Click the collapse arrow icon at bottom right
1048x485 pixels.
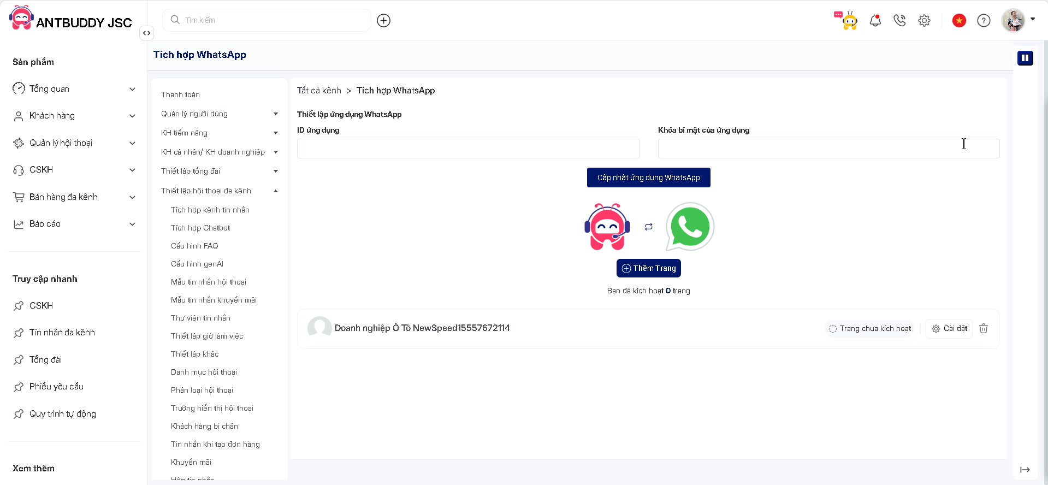(x=1025, y=470)
